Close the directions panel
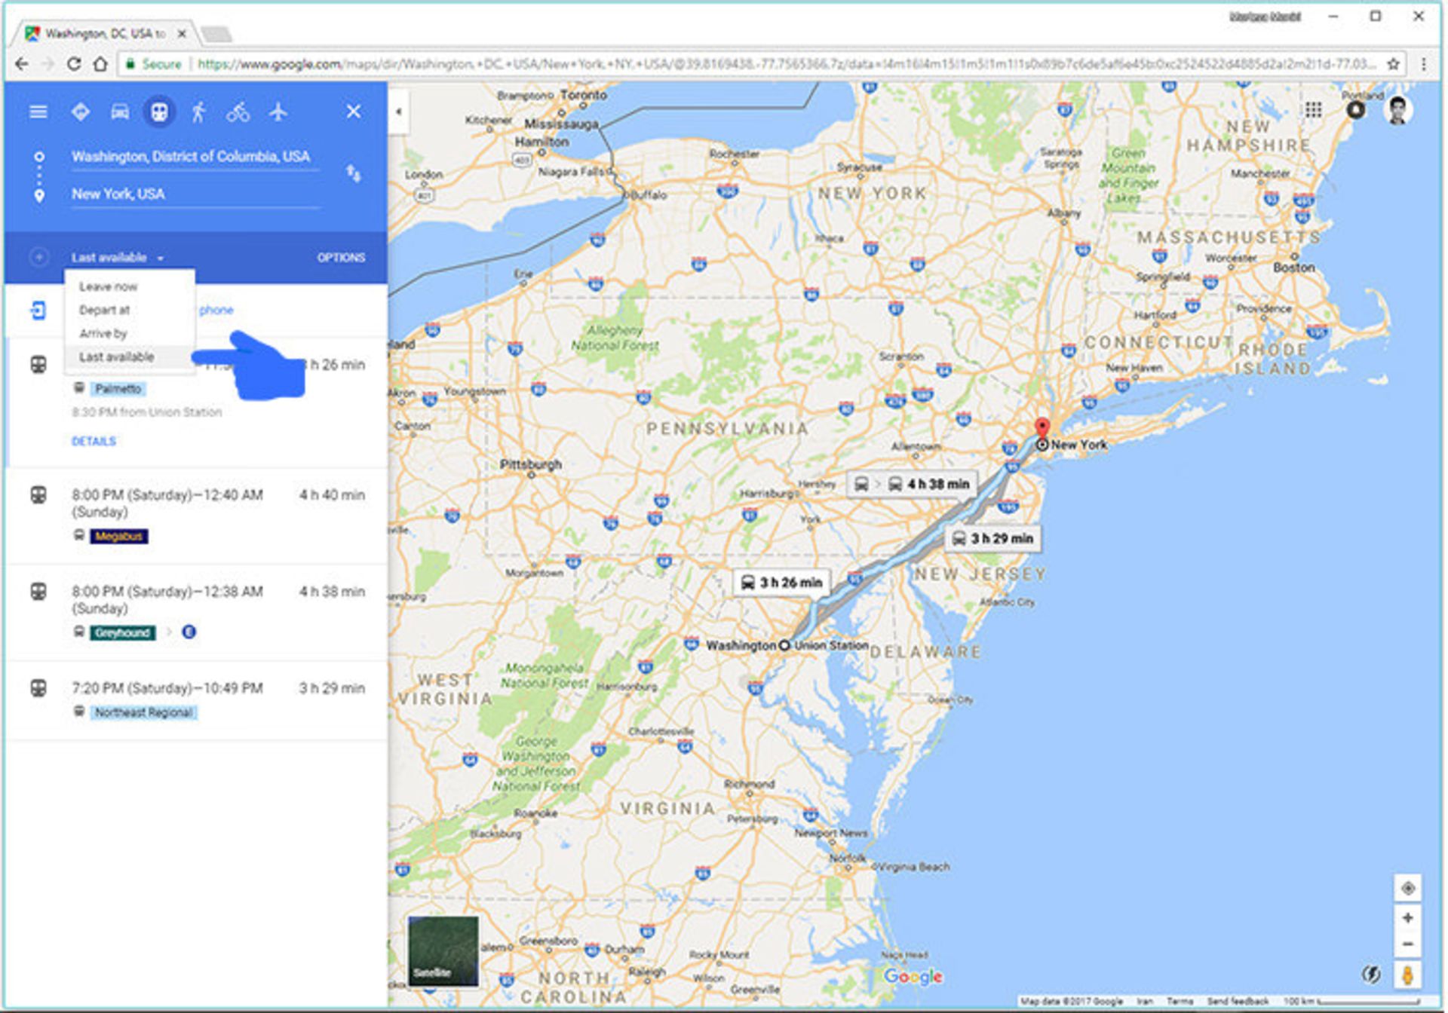The image size is (1448, 1013). pyautogui.click(x=353, y=112)
